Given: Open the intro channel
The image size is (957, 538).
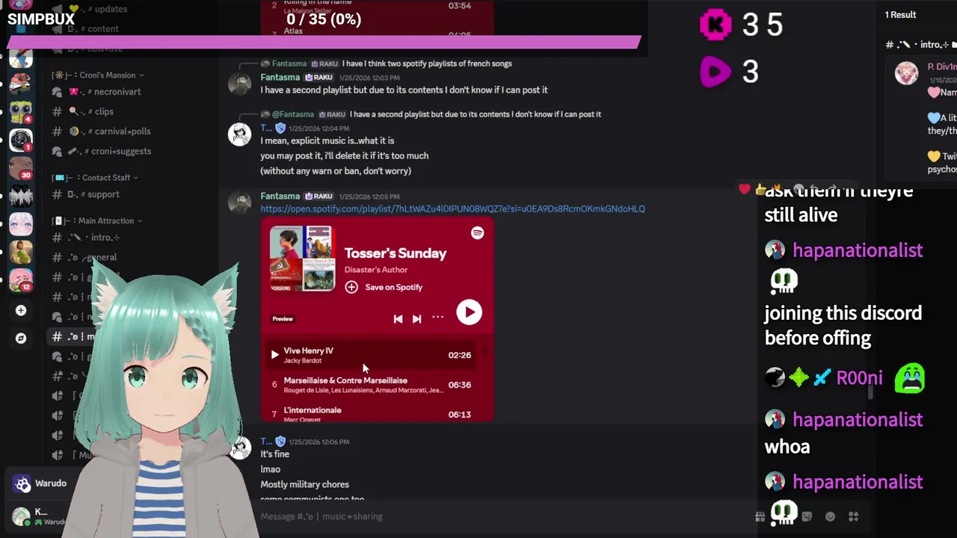Looking at the screenshot, I should pos(95,238).
